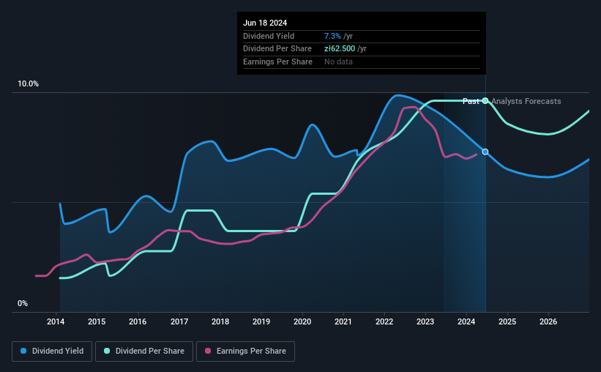Click the blue Dividend Yield legend dot
The image size is (601, 372).
[x=23, y=351]
